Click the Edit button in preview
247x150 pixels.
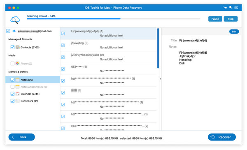(x=234, y=32)
